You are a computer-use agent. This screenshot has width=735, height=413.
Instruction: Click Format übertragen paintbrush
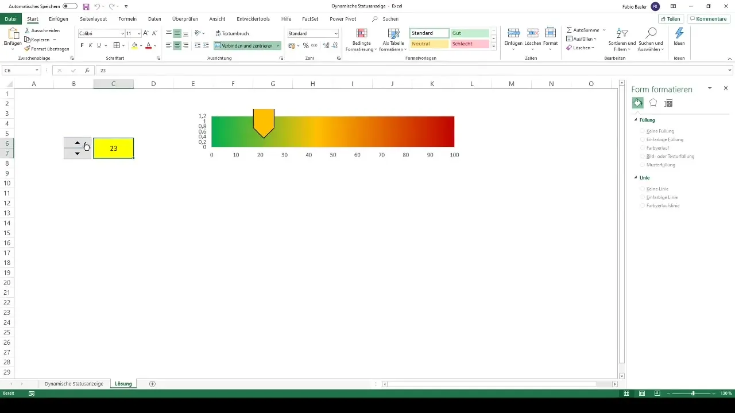28,49
